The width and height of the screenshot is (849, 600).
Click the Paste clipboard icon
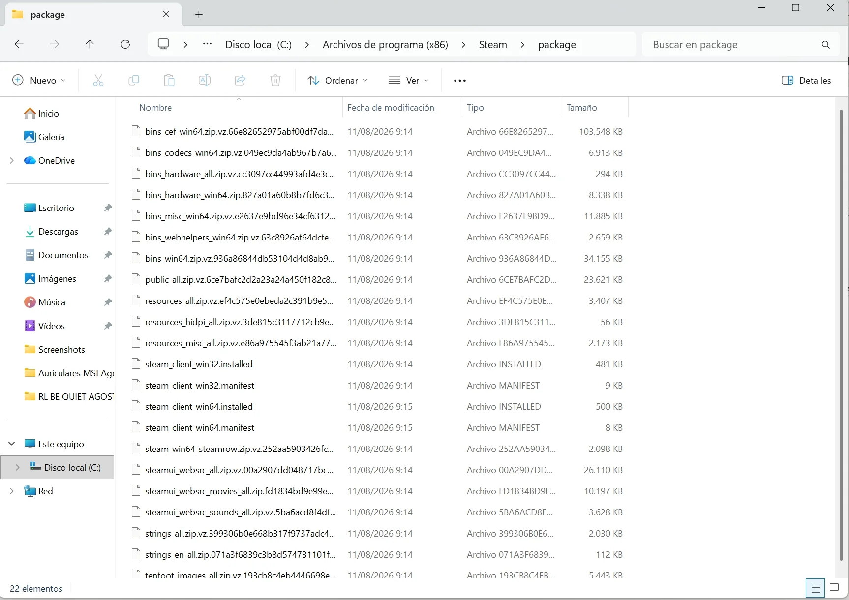[169, 80]
